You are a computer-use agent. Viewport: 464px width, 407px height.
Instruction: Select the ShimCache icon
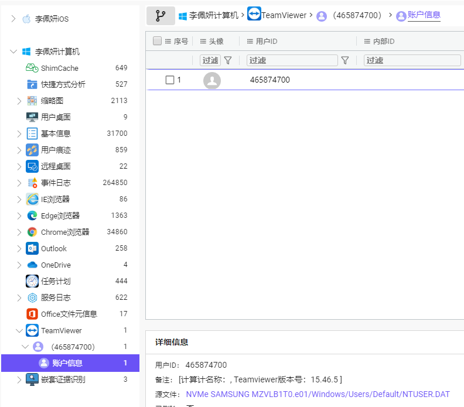[32, 68]
